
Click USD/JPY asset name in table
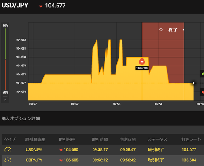click(34, 149)
